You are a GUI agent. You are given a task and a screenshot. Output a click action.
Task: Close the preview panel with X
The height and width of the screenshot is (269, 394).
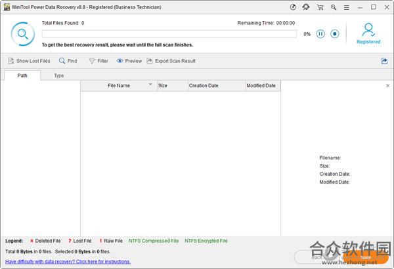pyautogui.click(x=387, y=86)
